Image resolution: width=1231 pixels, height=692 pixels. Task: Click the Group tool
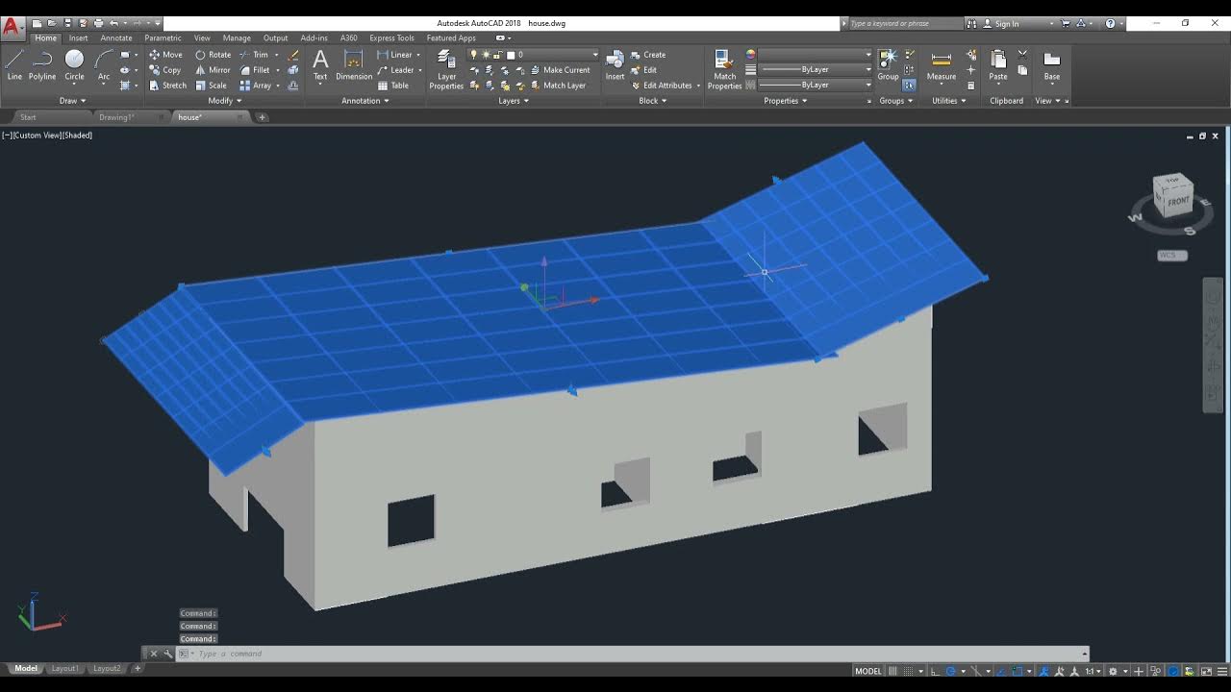tap(888, 65)
